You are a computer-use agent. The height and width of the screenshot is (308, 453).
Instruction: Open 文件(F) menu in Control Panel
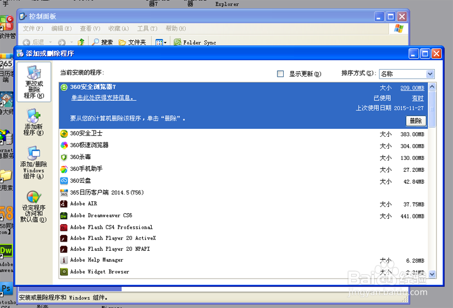pyautogui.click(x=33, y=28)
